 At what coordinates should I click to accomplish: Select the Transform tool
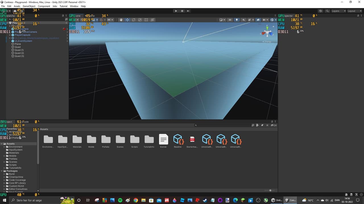tap(152, 20)
